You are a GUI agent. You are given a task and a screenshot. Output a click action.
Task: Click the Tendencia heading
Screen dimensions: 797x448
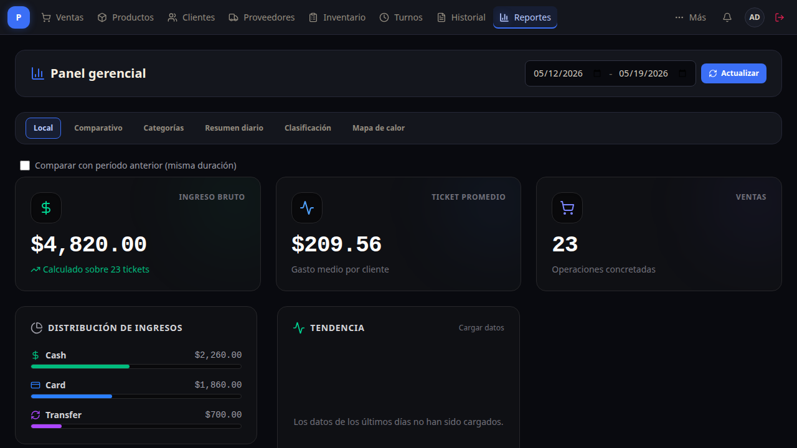337,328
